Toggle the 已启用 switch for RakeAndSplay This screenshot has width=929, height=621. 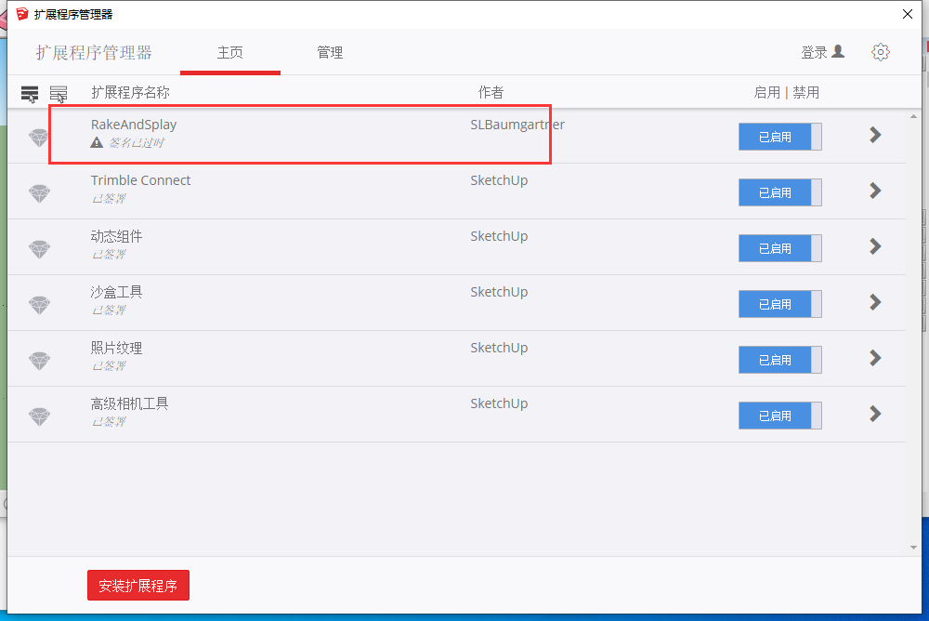tap(779, 137)
